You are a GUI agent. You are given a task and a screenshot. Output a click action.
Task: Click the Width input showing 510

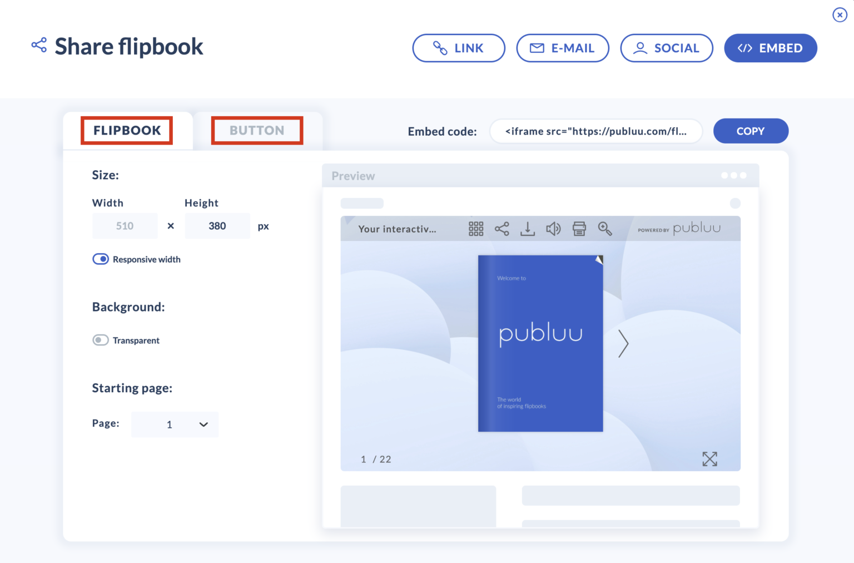coord(125,225)
